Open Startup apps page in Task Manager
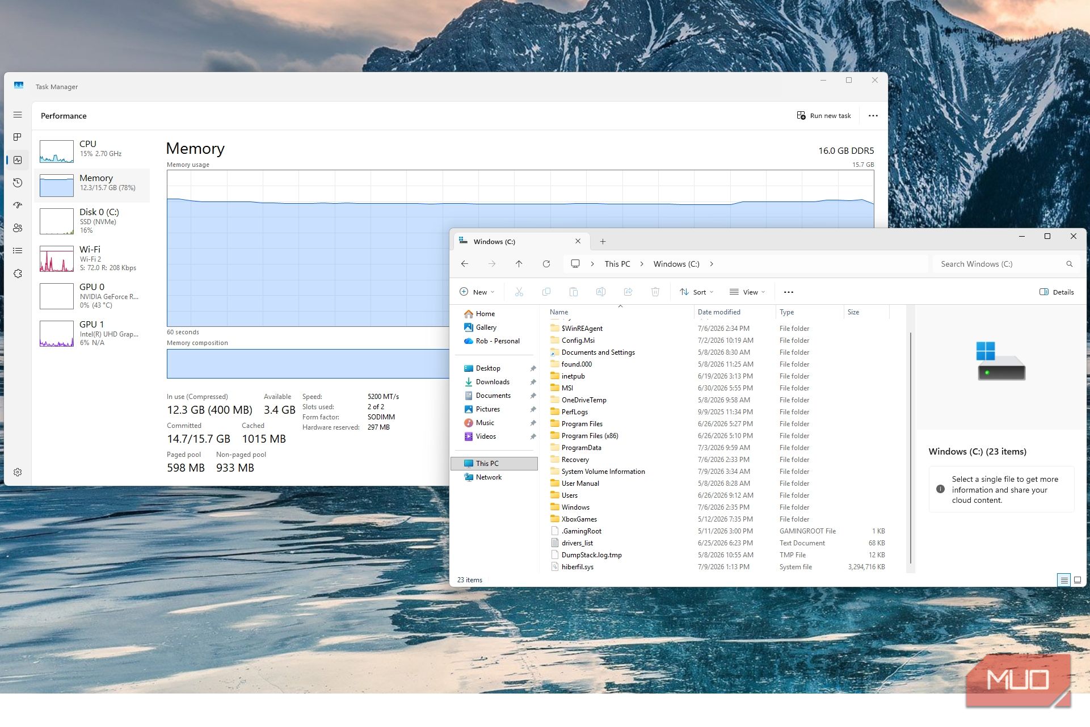The width and height of the screenshot is (1090, 727). point(18,205)
